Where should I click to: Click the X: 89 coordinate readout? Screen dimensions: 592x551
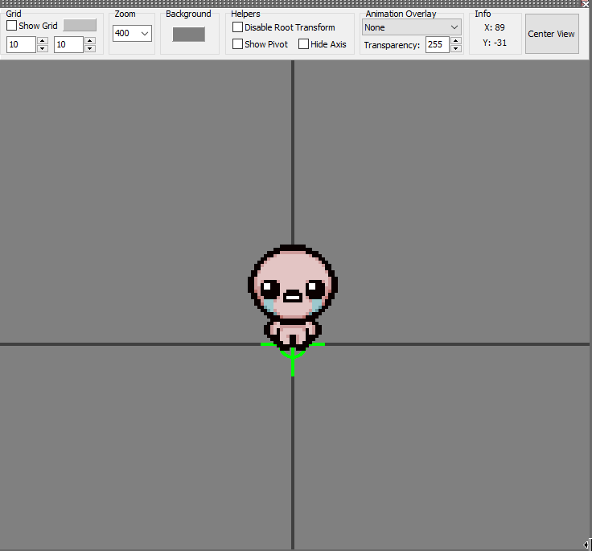pyautogui.click(x=494, y=27)
